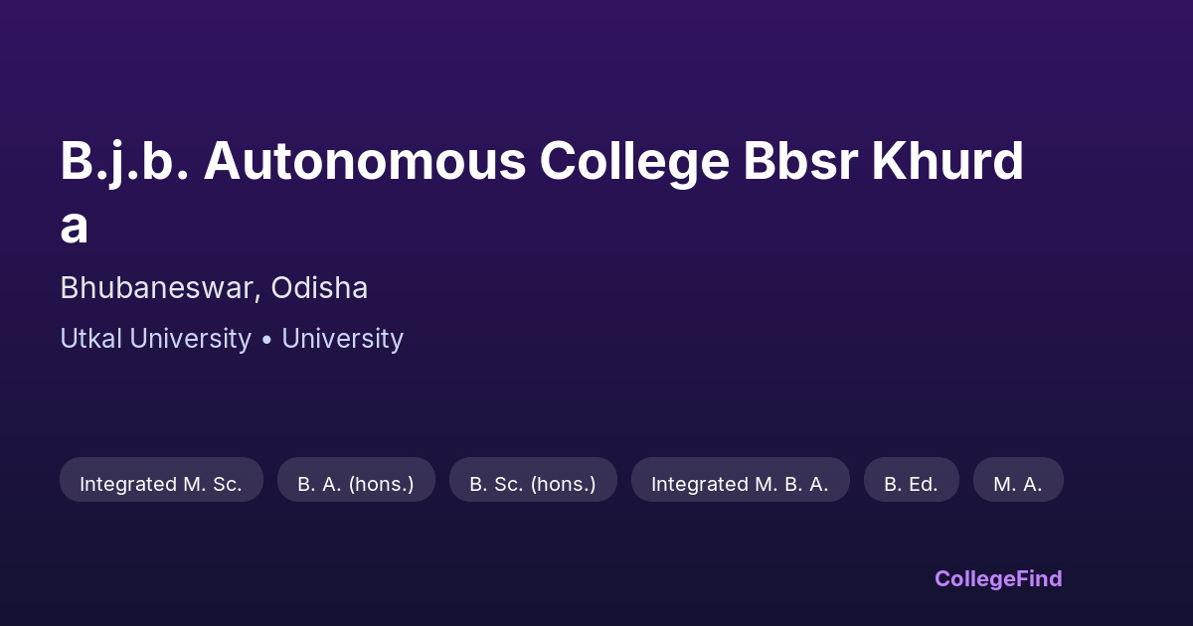Select the M. A. course chip
The width and height of the screenshot is (1193, 626).
(1018, 484)
